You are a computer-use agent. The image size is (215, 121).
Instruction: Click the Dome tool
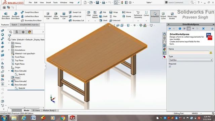pyautogui.click(x=127, y=16)
